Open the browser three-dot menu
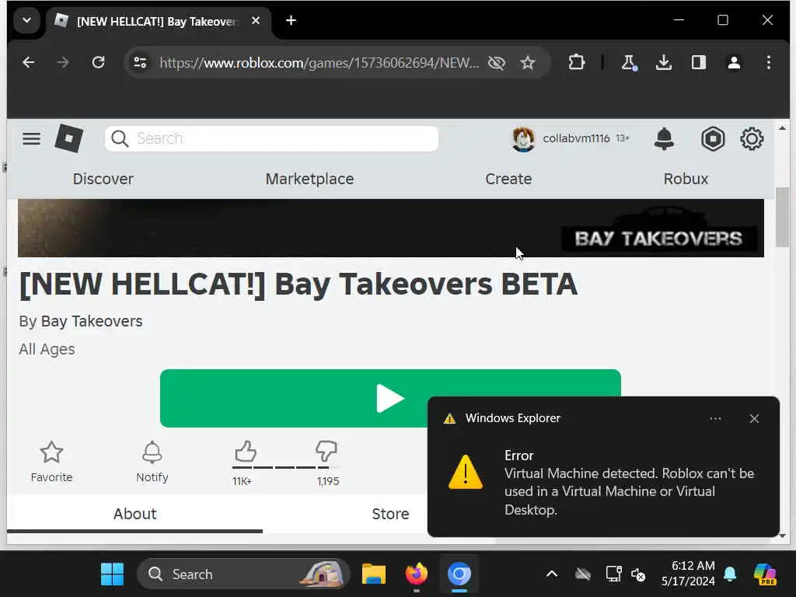The image size is (796, 597). [769, 62]
